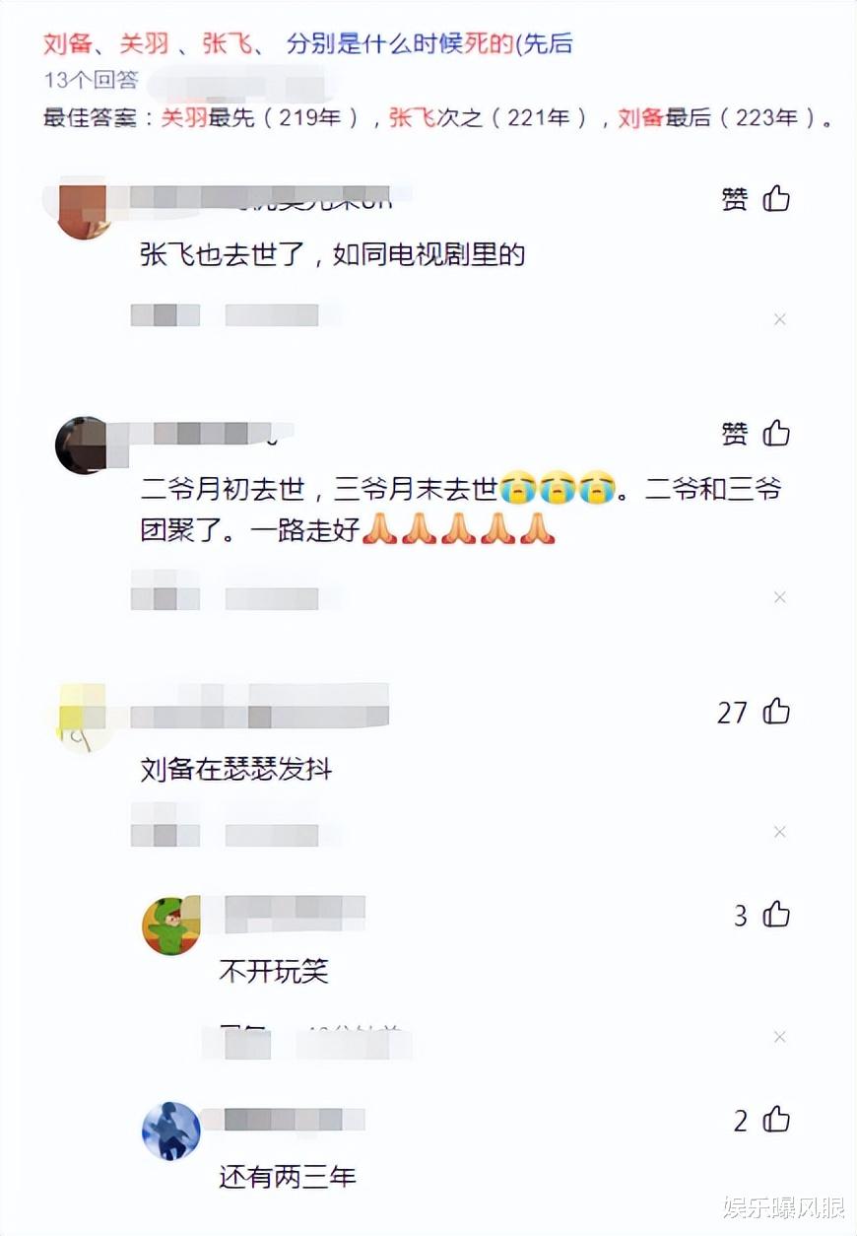
Task: Open the '13个回答' answers count
Action: (92, 79)
